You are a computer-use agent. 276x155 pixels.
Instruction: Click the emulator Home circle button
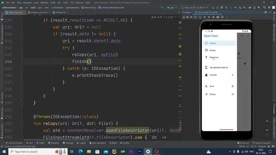coord(209,17)
